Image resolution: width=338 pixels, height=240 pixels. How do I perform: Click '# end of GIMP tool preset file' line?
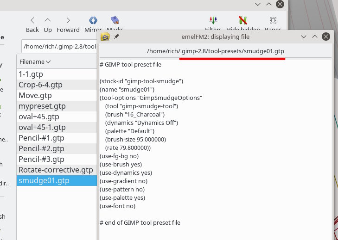pyautogui.click(x=140, y=223)
